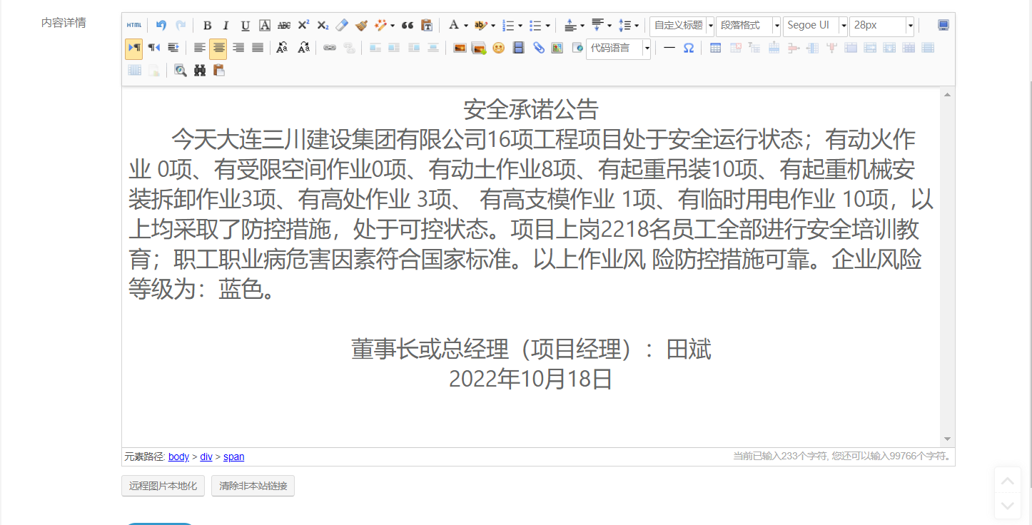
Task: Insert a hyperlink
Action: (330, 49)
